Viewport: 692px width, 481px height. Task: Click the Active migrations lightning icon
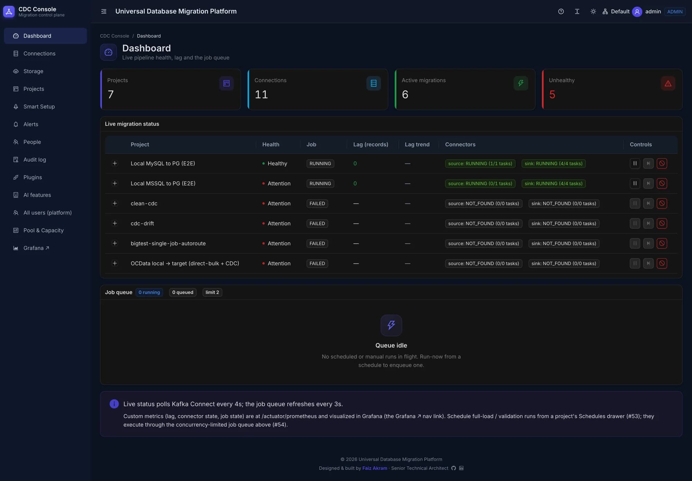[x=521, y=83]
